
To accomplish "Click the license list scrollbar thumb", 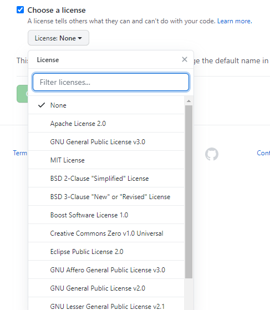I will [189, 192].
